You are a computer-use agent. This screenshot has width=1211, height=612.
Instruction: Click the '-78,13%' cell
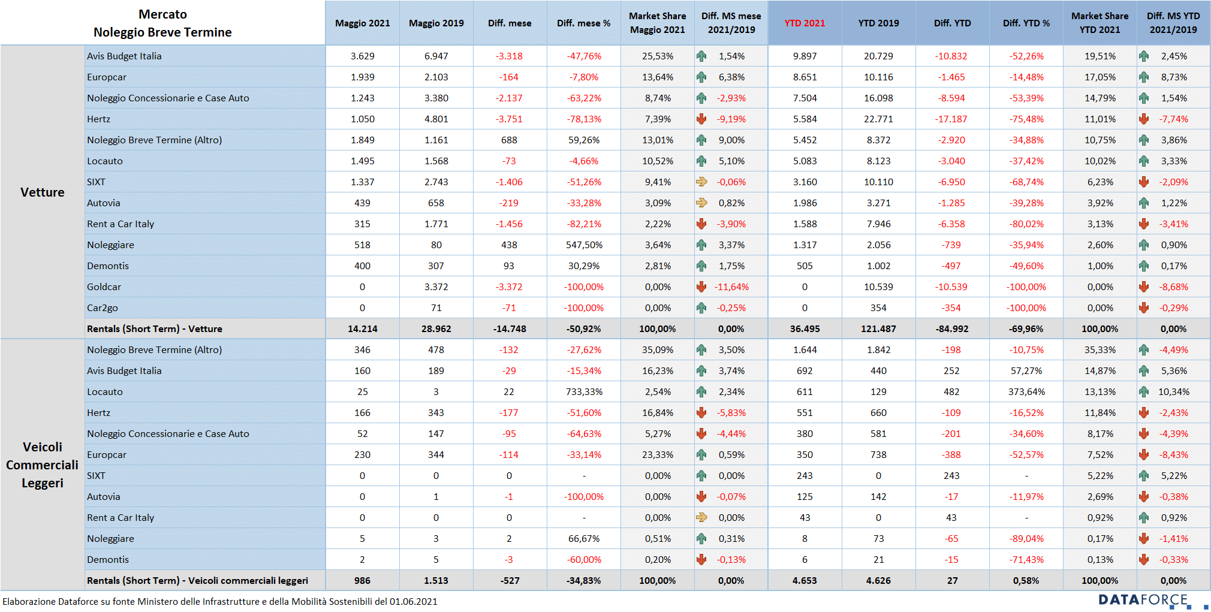coord(584,119)
